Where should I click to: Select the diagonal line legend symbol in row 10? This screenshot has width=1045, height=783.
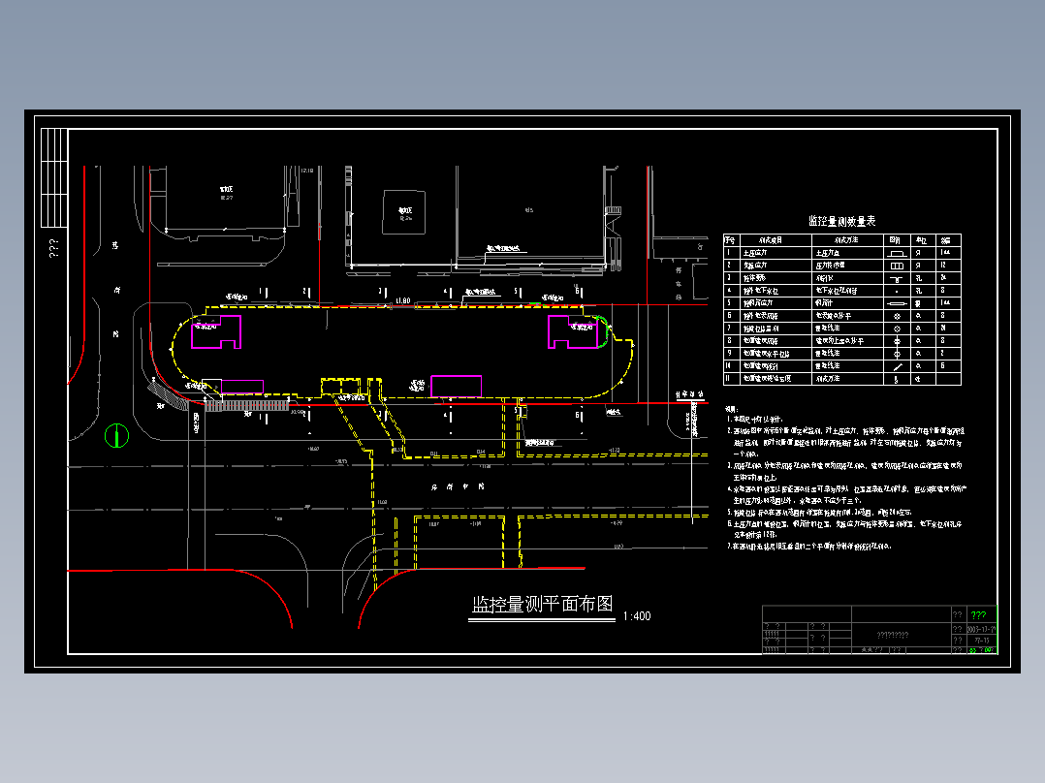(897, 366)
